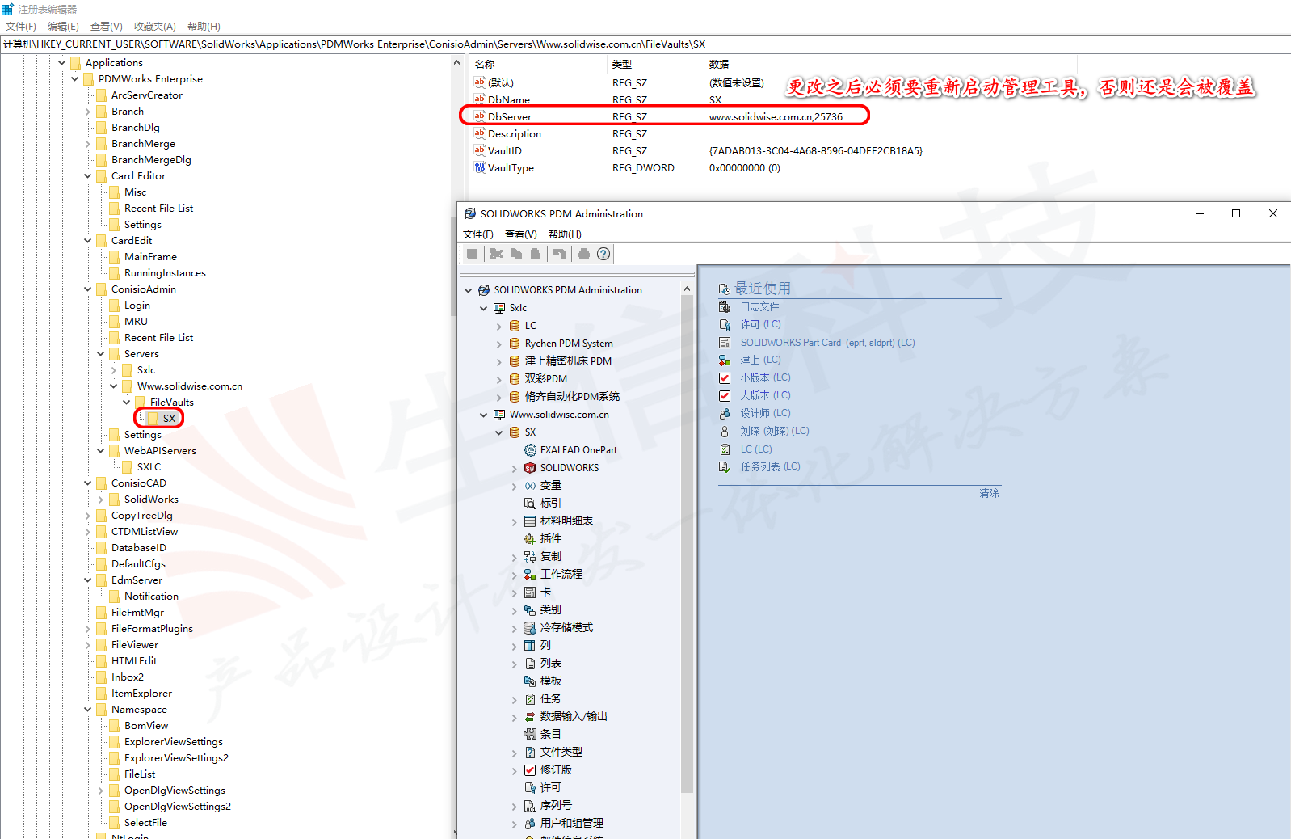Click the undo arrow icon in the PDM toolbar
Image resolution: width=1291 pixels, height=839 pixels.
click(x=559, y=254)
